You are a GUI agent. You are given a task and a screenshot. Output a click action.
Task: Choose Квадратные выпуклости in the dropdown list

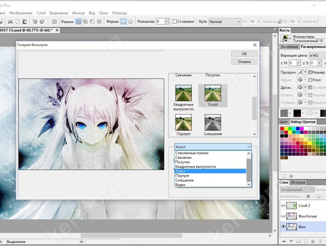(x=210, y=166)
